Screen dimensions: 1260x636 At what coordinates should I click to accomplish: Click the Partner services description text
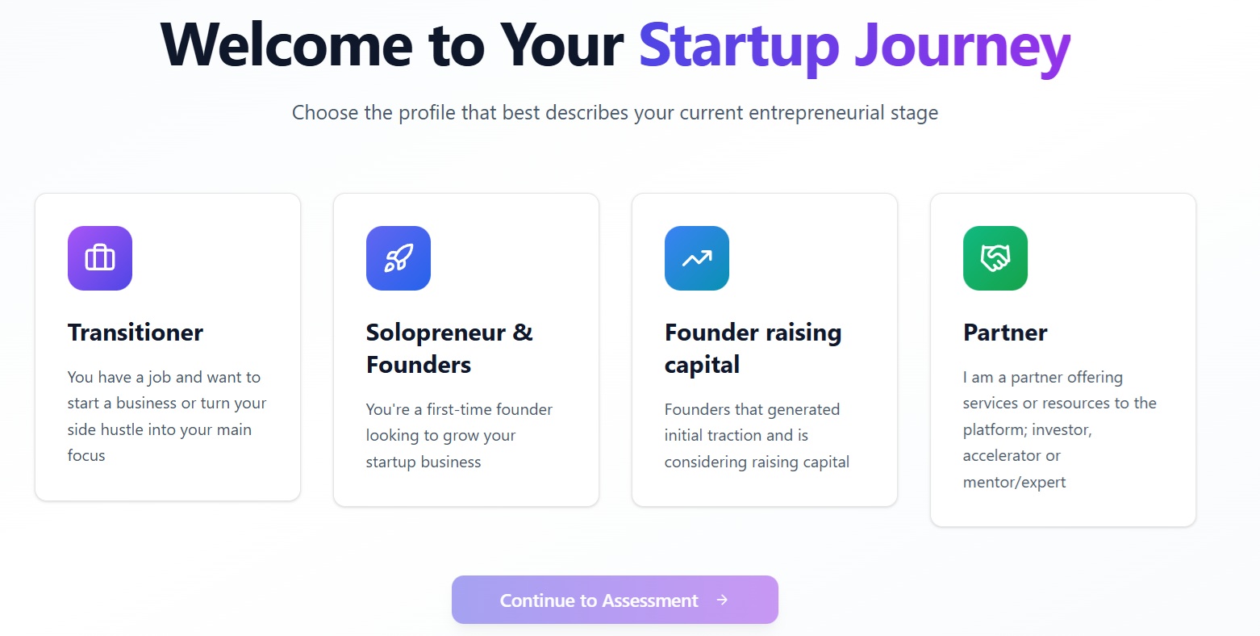1058,429
